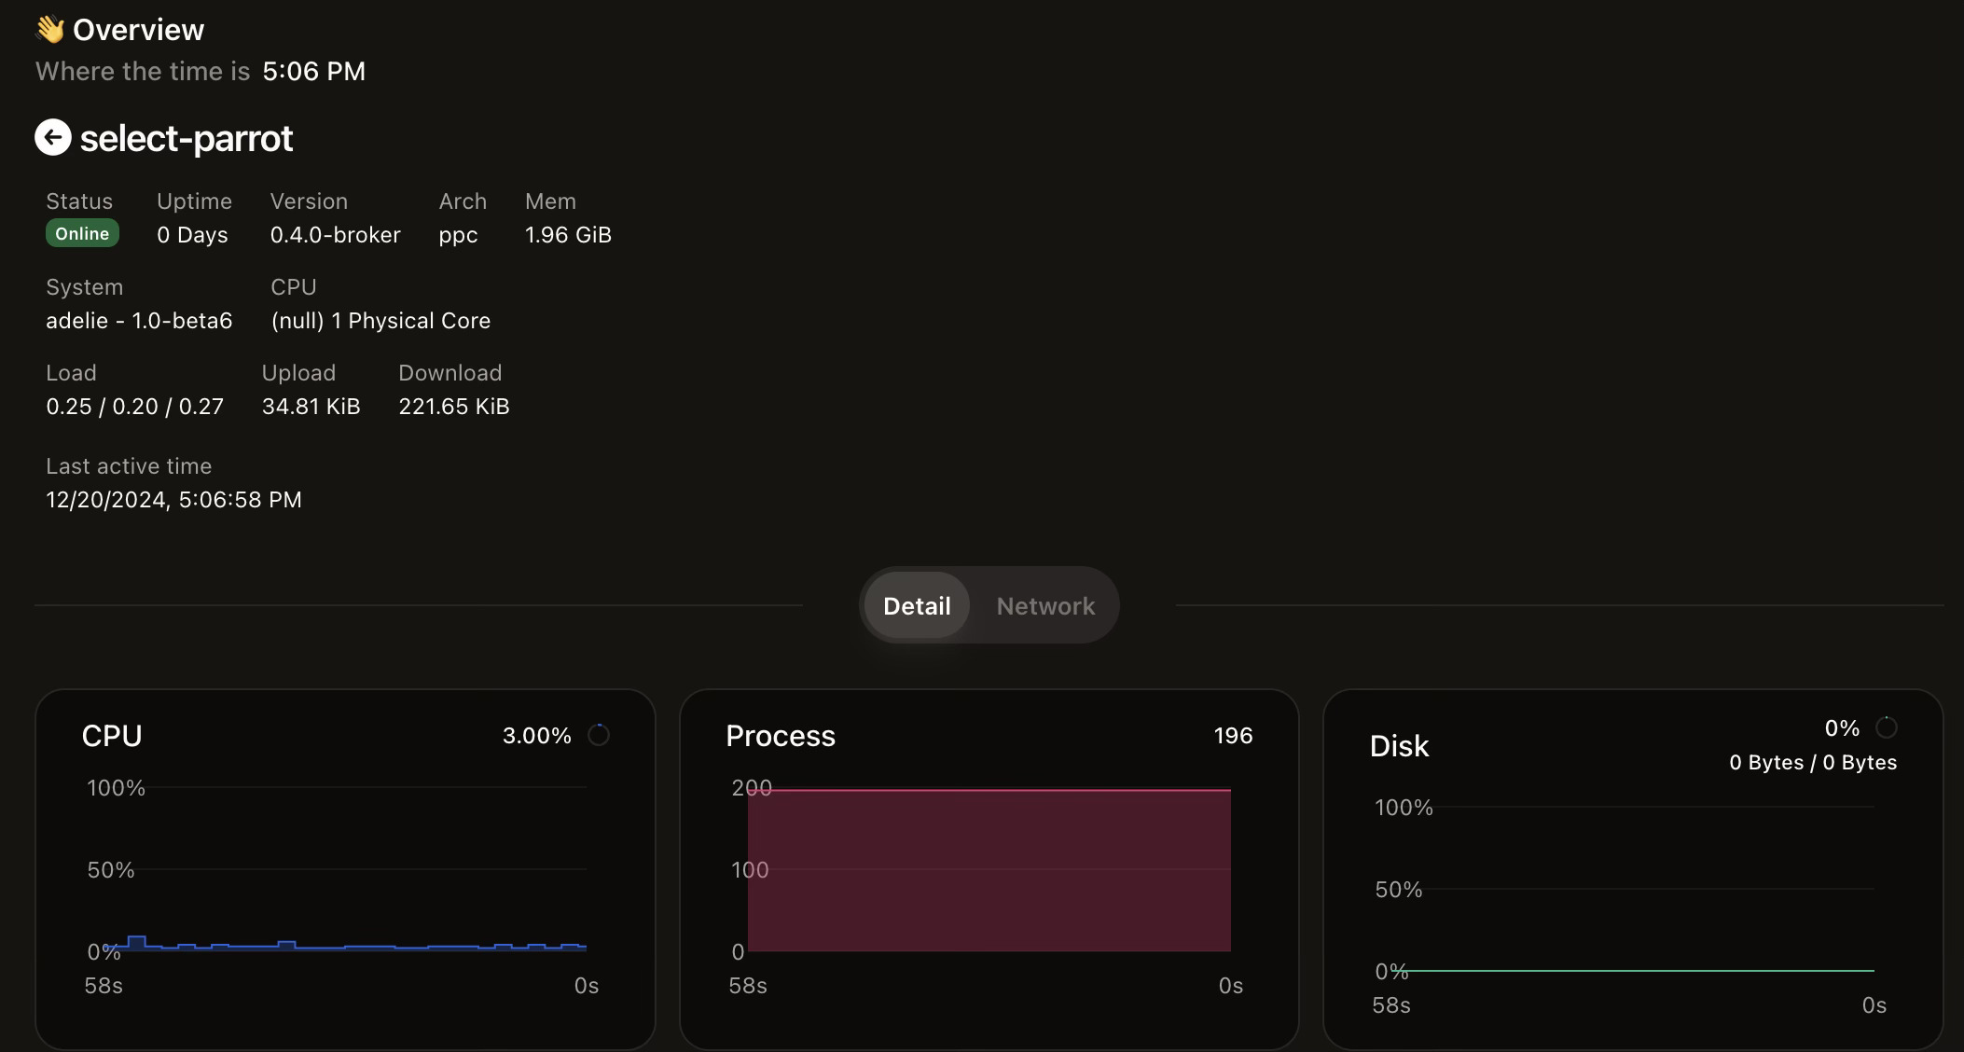
Task: Click the last active time 12/20/2024, 5:06:58 PM
Action: (x=173, y=500)
